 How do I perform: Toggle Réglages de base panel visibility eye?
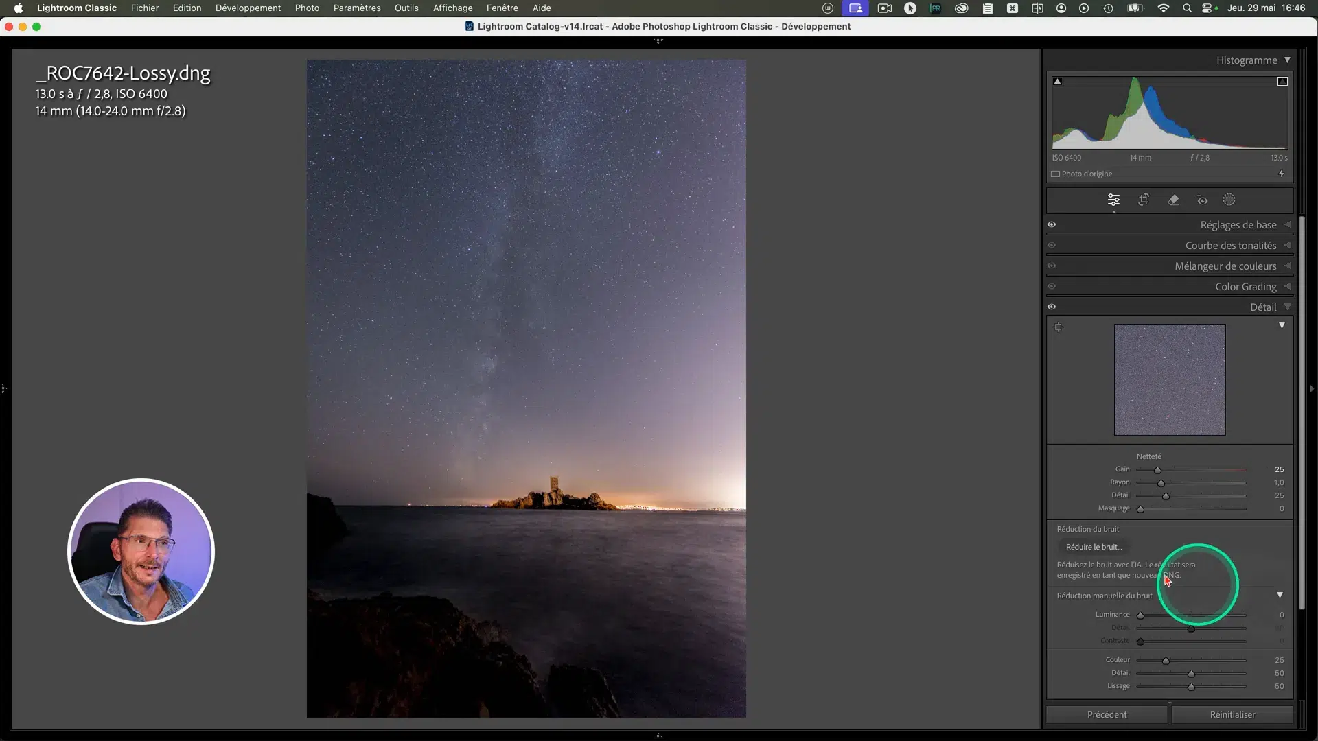(1052, 224)
